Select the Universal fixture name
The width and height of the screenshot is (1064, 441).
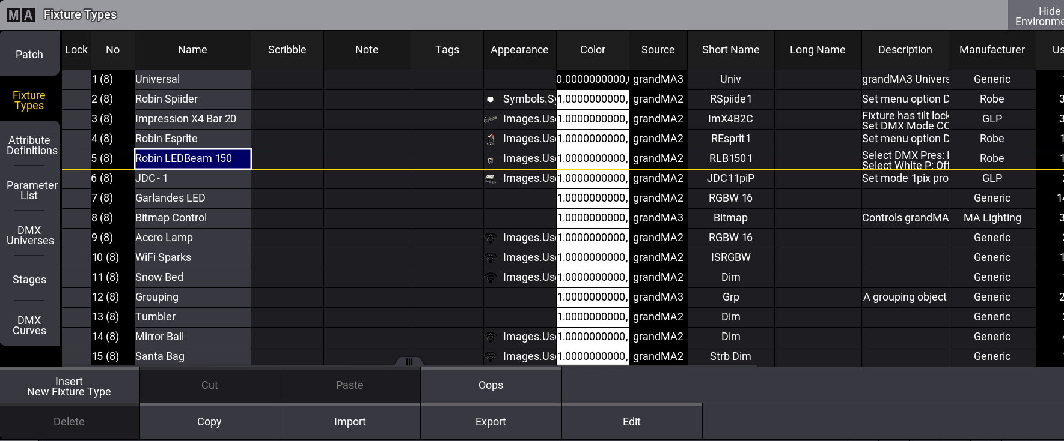tap(192, 79)
